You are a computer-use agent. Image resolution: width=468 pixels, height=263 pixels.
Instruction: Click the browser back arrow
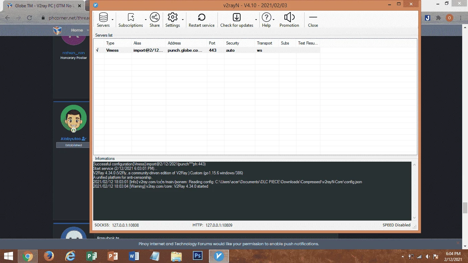pyautogui.click(x=8, y=18)
